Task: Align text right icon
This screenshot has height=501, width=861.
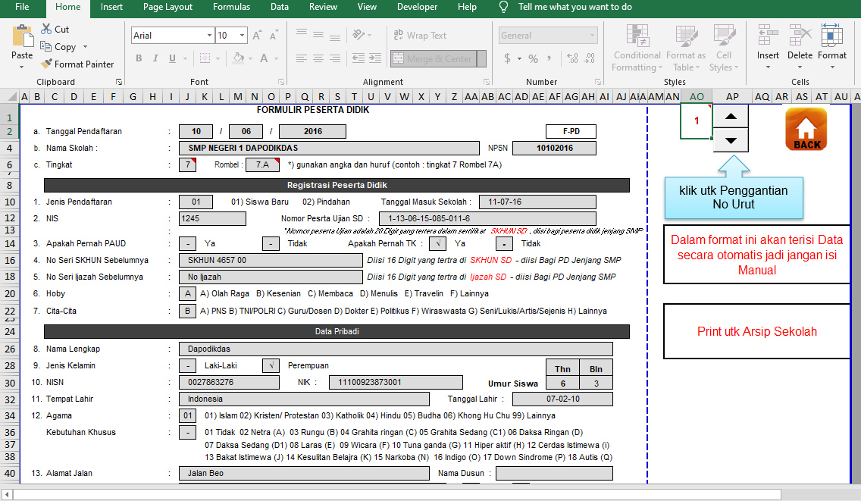Action: click(x=334, y=58)
